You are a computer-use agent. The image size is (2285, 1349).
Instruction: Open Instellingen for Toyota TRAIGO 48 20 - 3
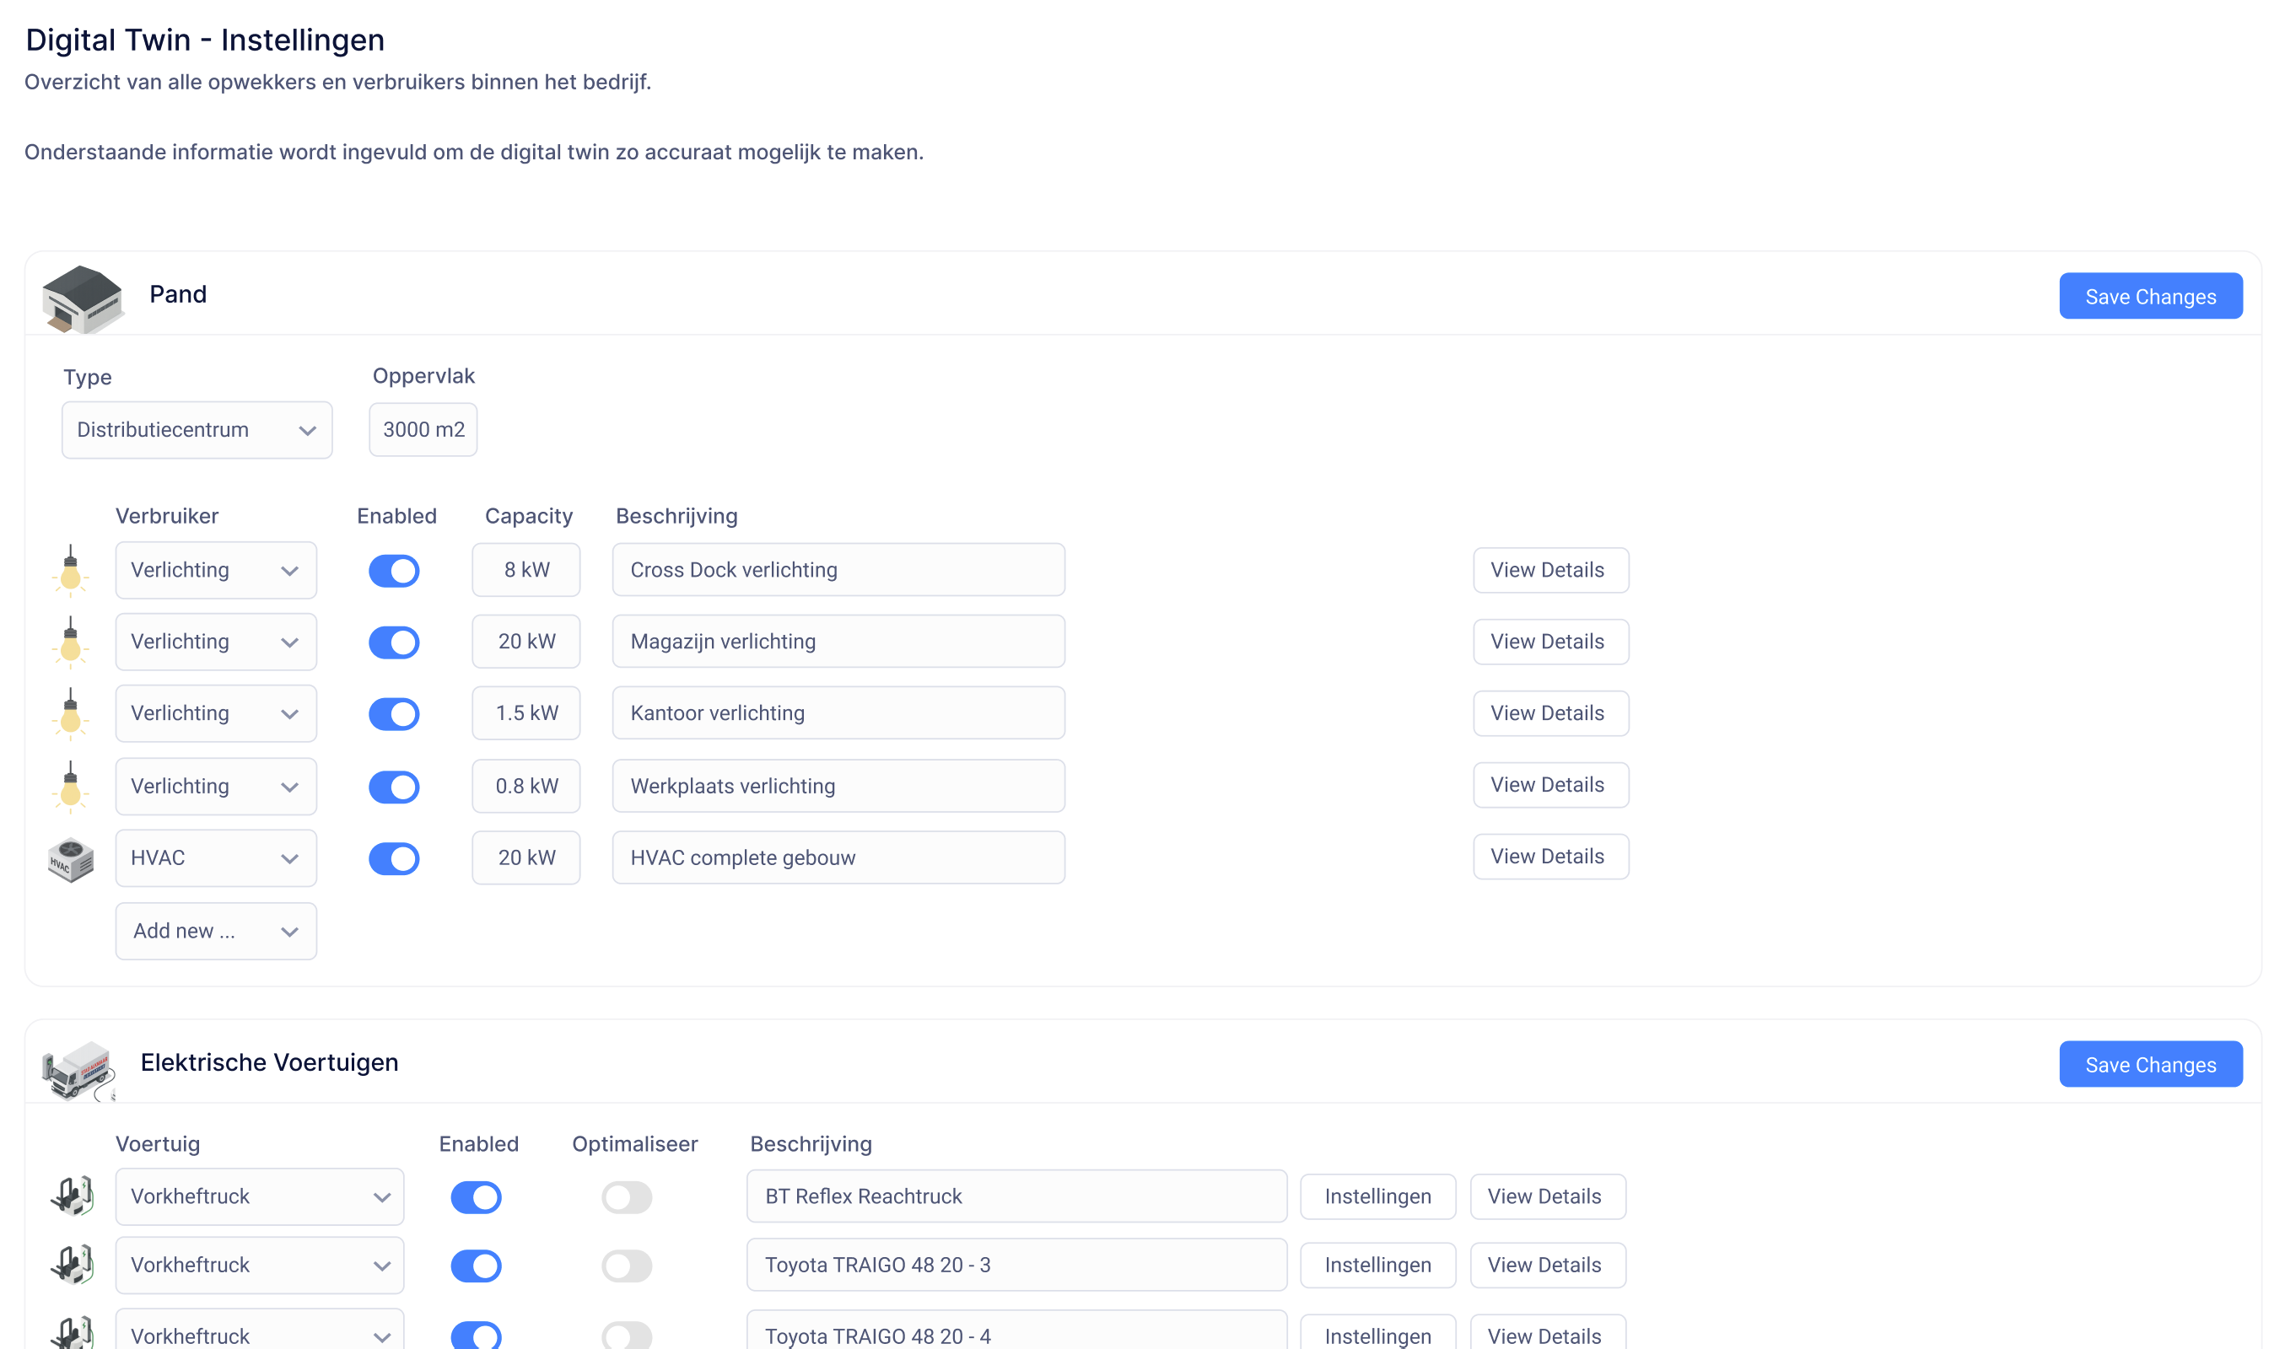[x=1377, y=1265]
